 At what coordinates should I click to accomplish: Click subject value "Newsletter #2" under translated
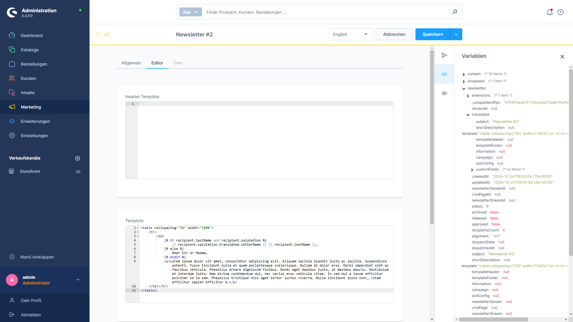(506, 122)
